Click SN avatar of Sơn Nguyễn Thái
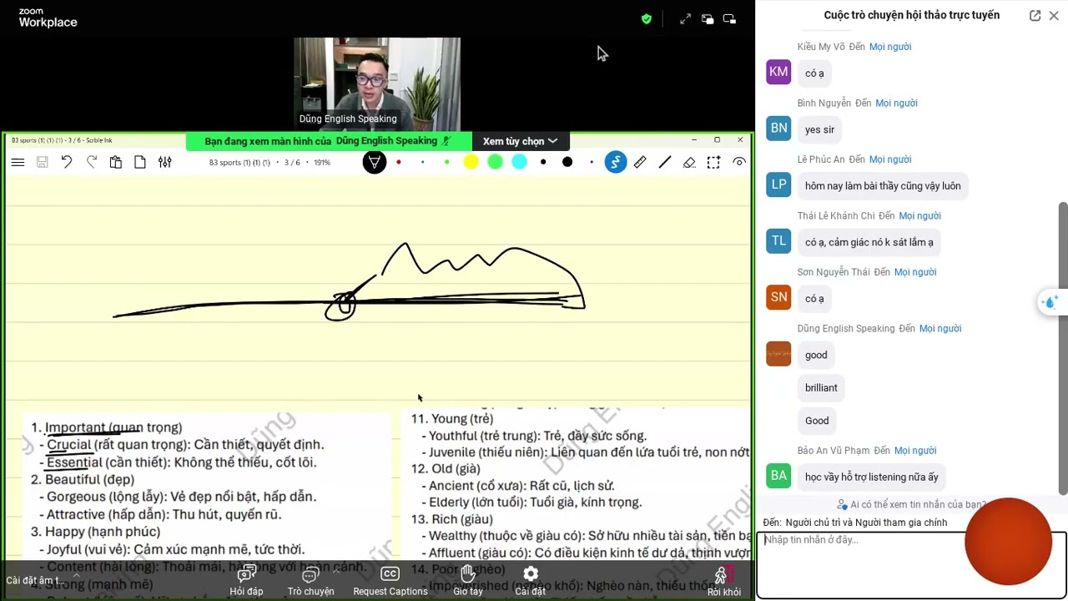Viewport: 1068px width, 601px height. point(778,297)
